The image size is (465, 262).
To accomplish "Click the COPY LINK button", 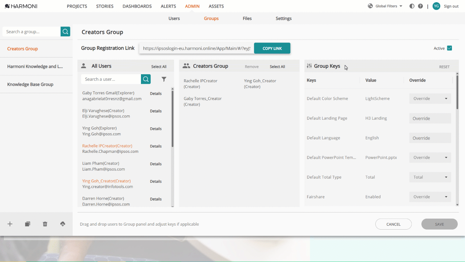I will coord(272,48).
